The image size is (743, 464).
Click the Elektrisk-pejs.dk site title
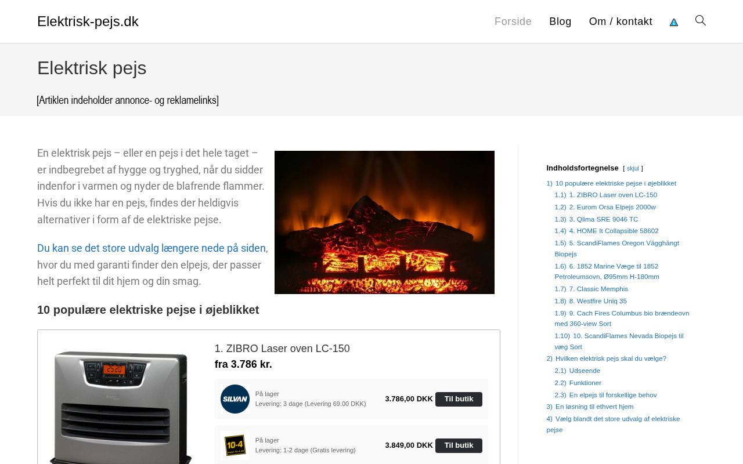(88, 21)
